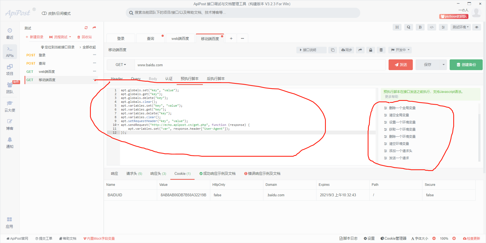This screenshot has height=243, width=486.
Task: Insert 删除一个全局变量 snippet
Action: coord(400,108)
